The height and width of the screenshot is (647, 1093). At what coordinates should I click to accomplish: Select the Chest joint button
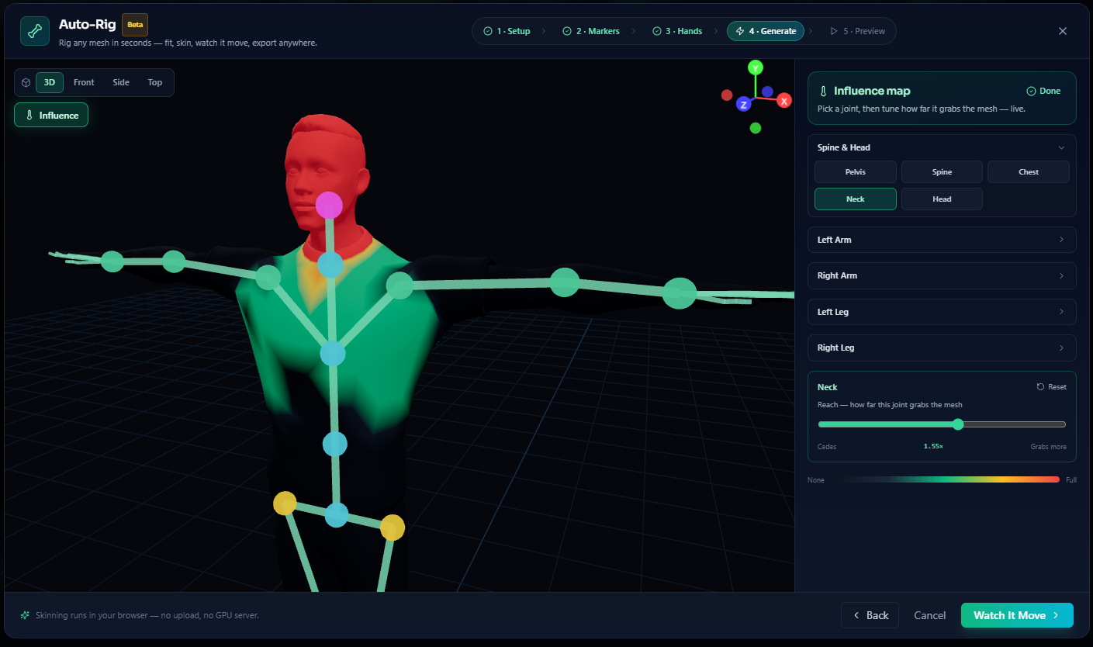pyautogui.click(x=1029, y=171)
